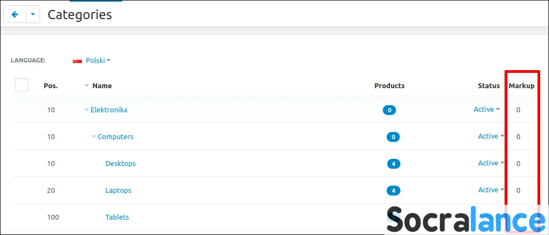Change Elektronika Active status dropdown
Image resolution: width=549 pixels, height=235 pixels.
point(486,109)
